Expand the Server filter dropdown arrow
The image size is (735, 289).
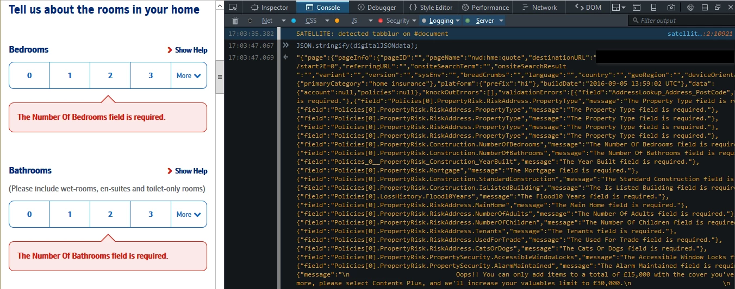point(500,21)
